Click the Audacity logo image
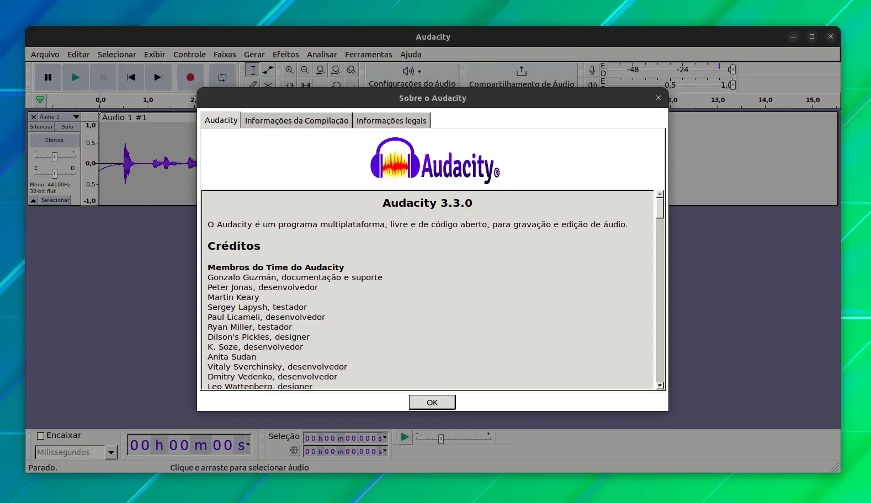Screen dimensions: 871x503 (x=435, y=160)
